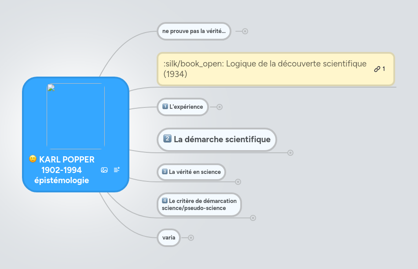The image size is (418, 269).
Task: Click the number 2 badge on La démarche scientifique
Action: coord(167,139)
